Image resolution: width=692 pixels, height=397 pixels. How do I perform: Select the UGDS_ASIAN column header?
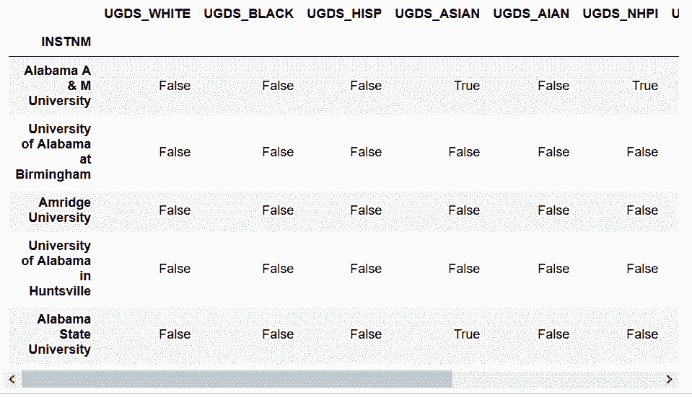tap(437, 14)
